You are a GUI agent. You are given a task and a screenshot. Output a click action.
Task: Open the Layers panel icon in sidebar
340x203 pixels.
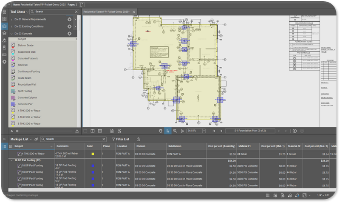click(4, 33)
